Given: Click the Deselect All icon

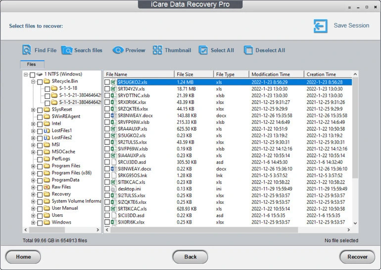Looking at the screenshot, I should pyautogui.click(x=248, y=50).
